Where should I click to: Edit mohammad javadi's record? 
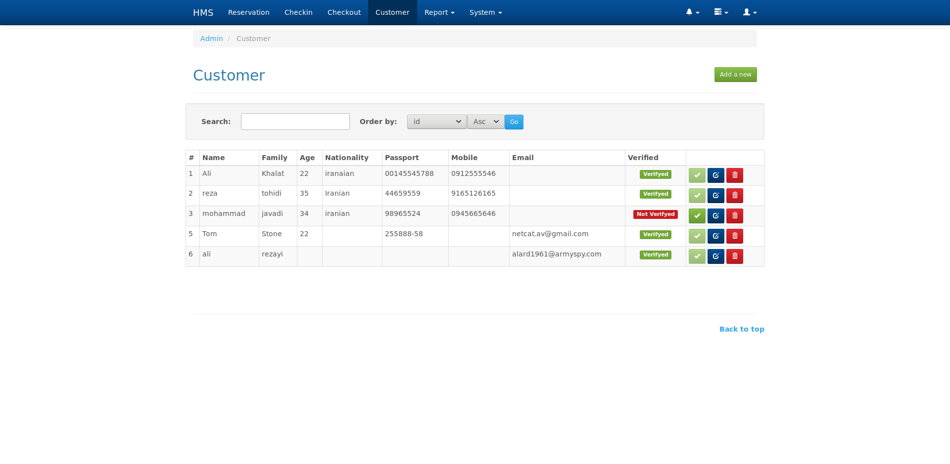click(715, 215)
